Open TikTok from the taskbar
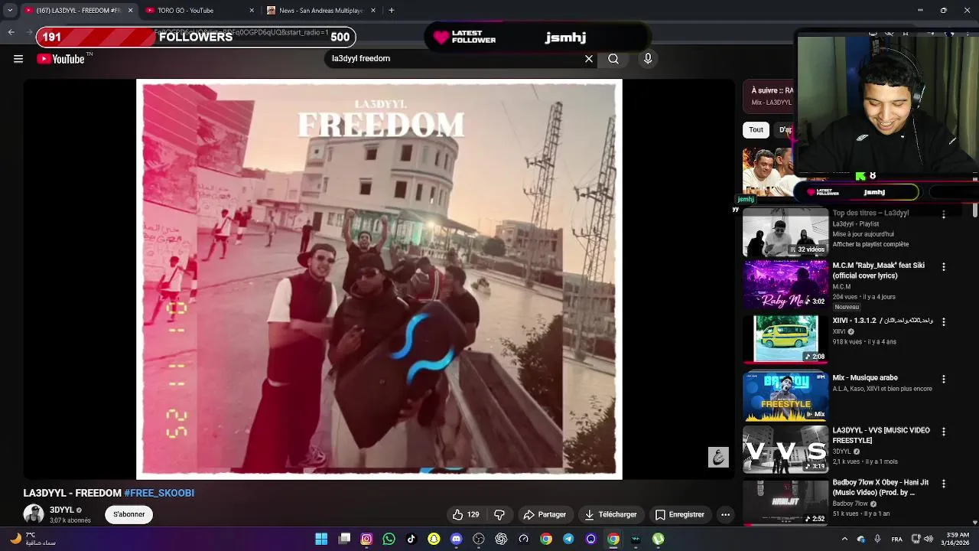The width and height of the screenshot is (979, 551). click(411, 539)
